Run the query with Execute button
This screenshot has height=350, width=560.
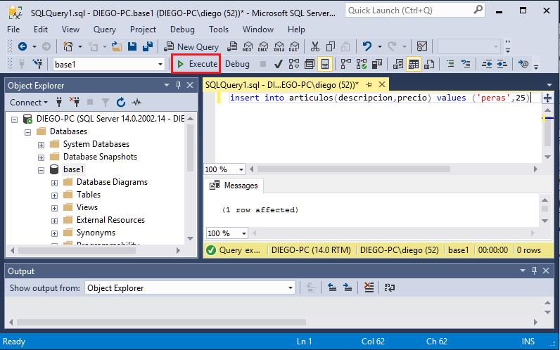point(196,64)
